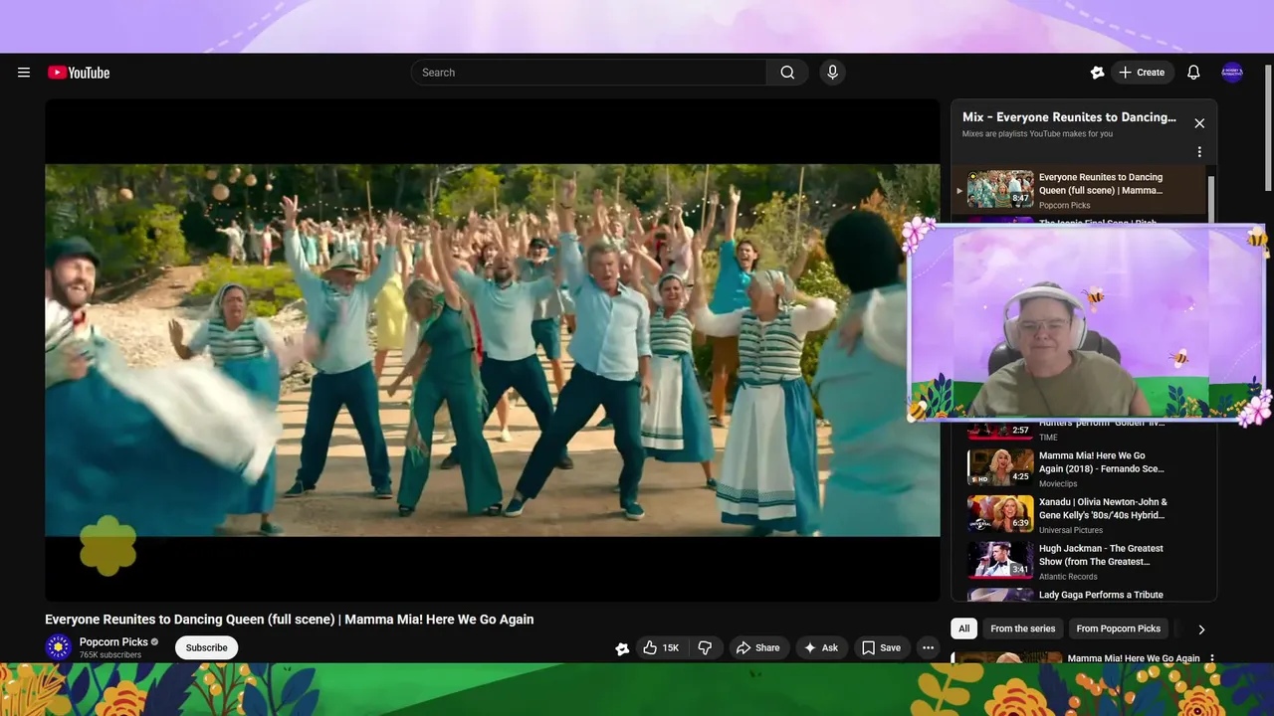This screenshot has width=1274, height=716.
Task: Close the Mix playlist panel
Action: [x=1199, y=123]
